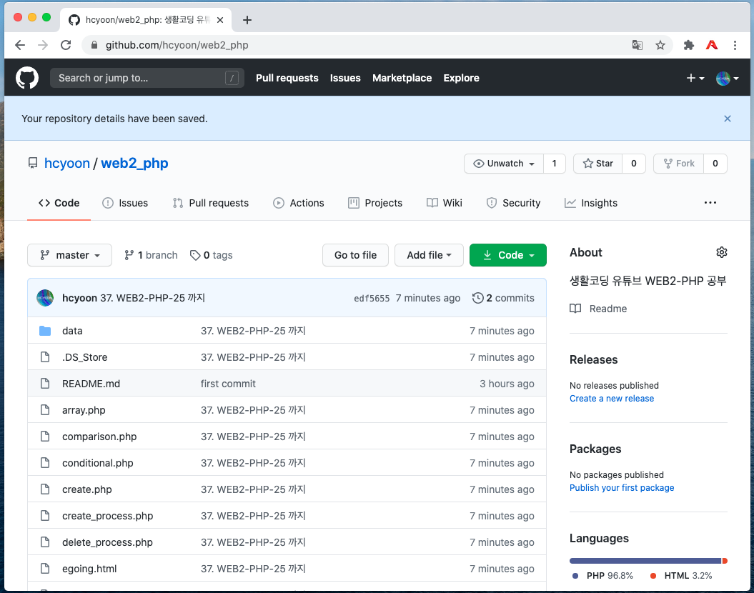Click the browser address bar URL

(177, 45)
